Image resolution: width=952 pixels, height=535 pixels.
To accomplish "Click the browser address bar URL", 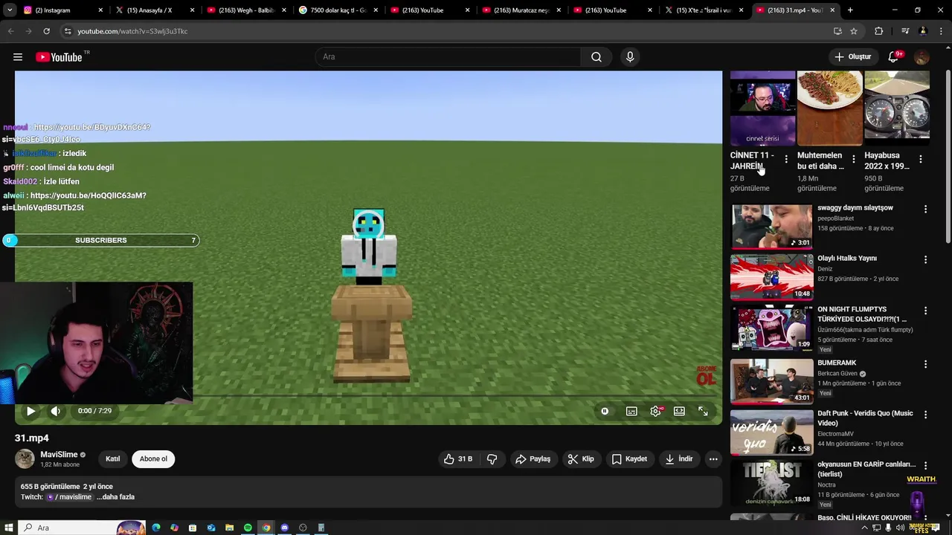I will point(132,31).
